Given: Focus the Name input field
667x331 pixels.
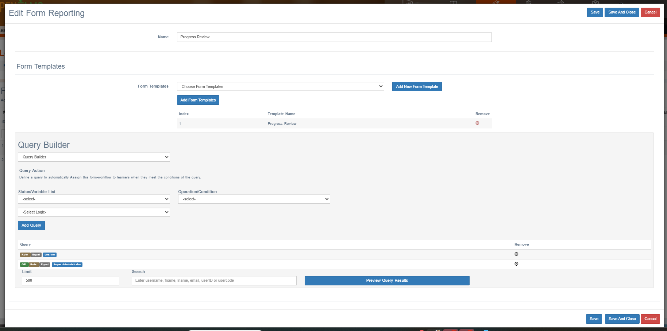Looking at the screenshot, I should (334, 37).
